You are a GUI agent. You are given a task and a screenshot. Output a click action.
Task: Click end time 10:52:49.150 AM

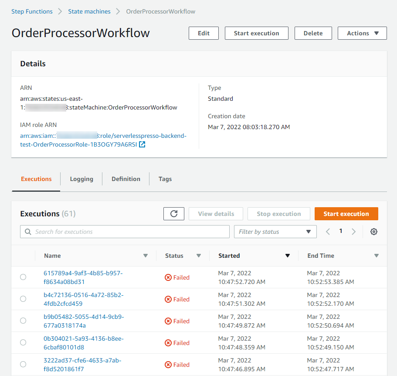tap(331, 347)
